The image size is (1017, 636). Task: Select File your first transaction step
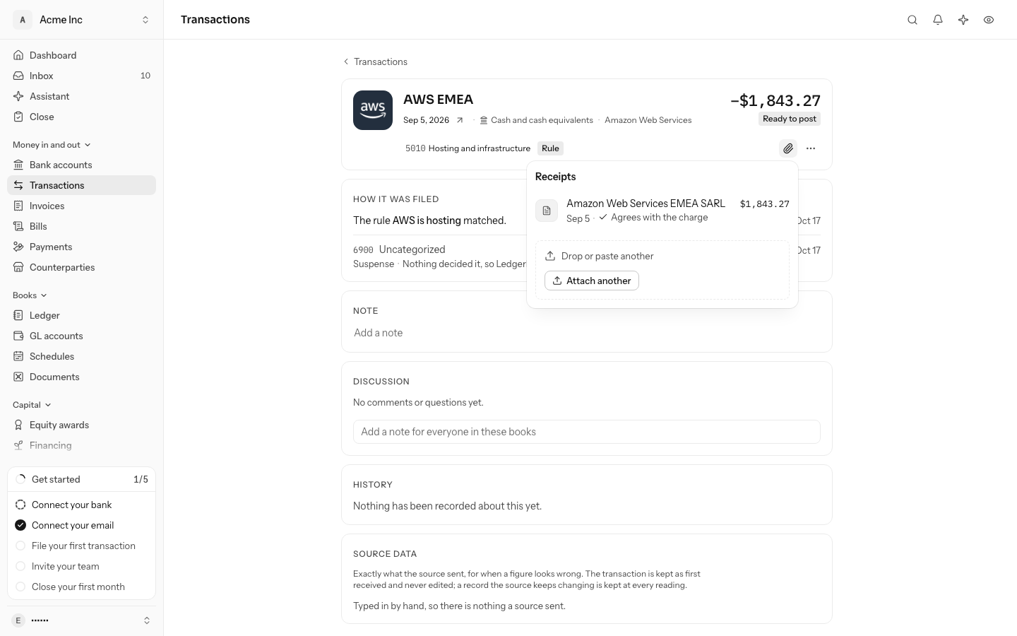82,546
